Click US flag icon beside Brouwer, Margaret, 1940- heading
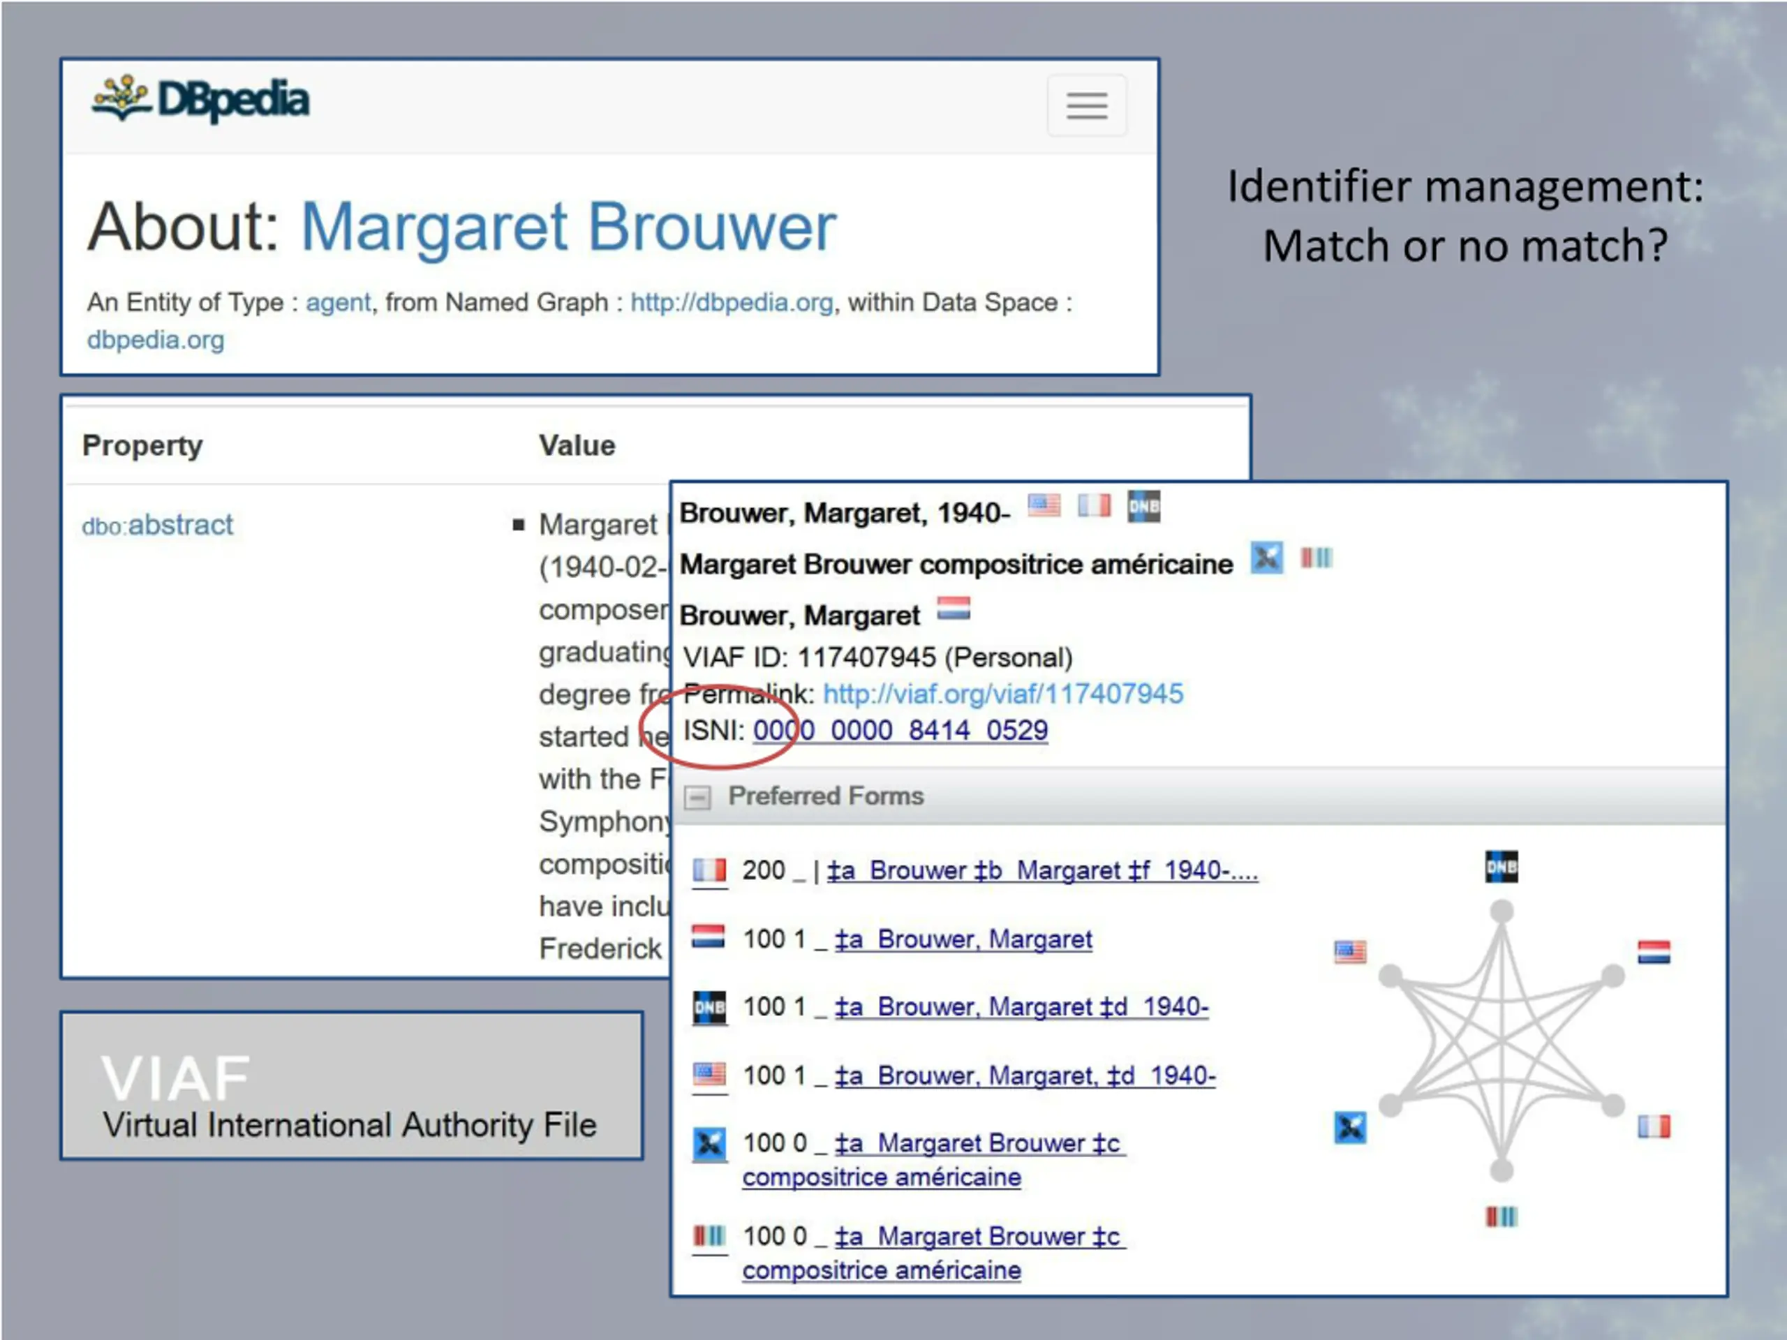 pos(1044,507)
